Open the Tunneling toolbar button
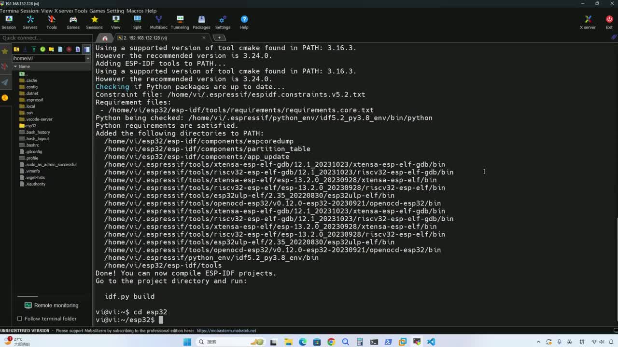This screenshot has width=618, height=347. pos(180,22)
